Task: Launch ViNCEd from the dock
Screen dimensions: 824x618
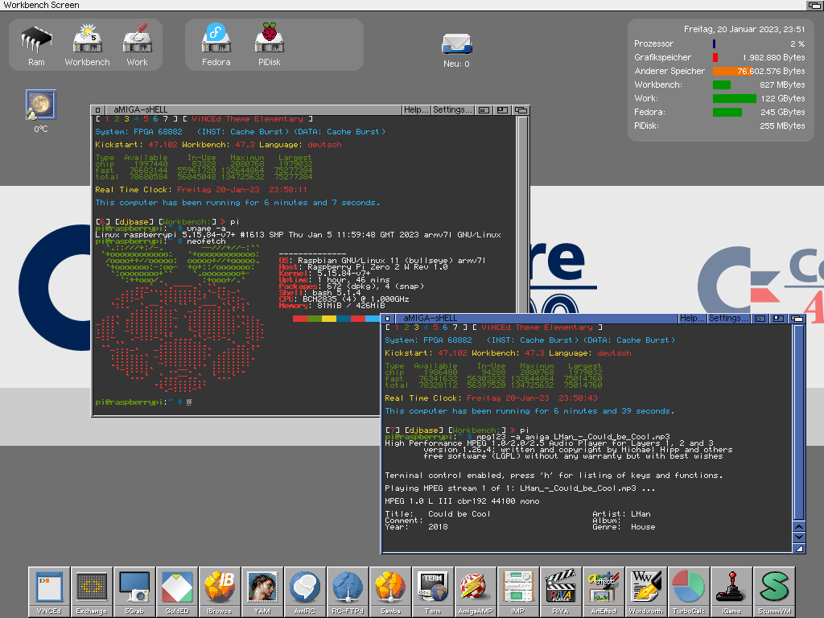Action: coord(49,591)
